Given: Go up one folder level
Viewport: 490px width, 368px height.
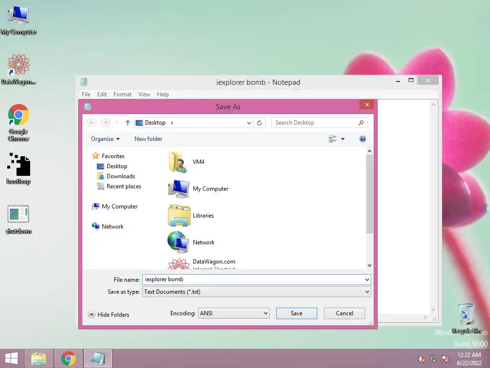Looking at the screenshot, I should pos(127,123).
